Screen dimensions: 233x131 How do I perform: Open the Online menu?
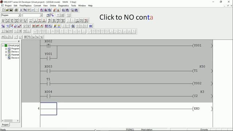coord(53,6)
